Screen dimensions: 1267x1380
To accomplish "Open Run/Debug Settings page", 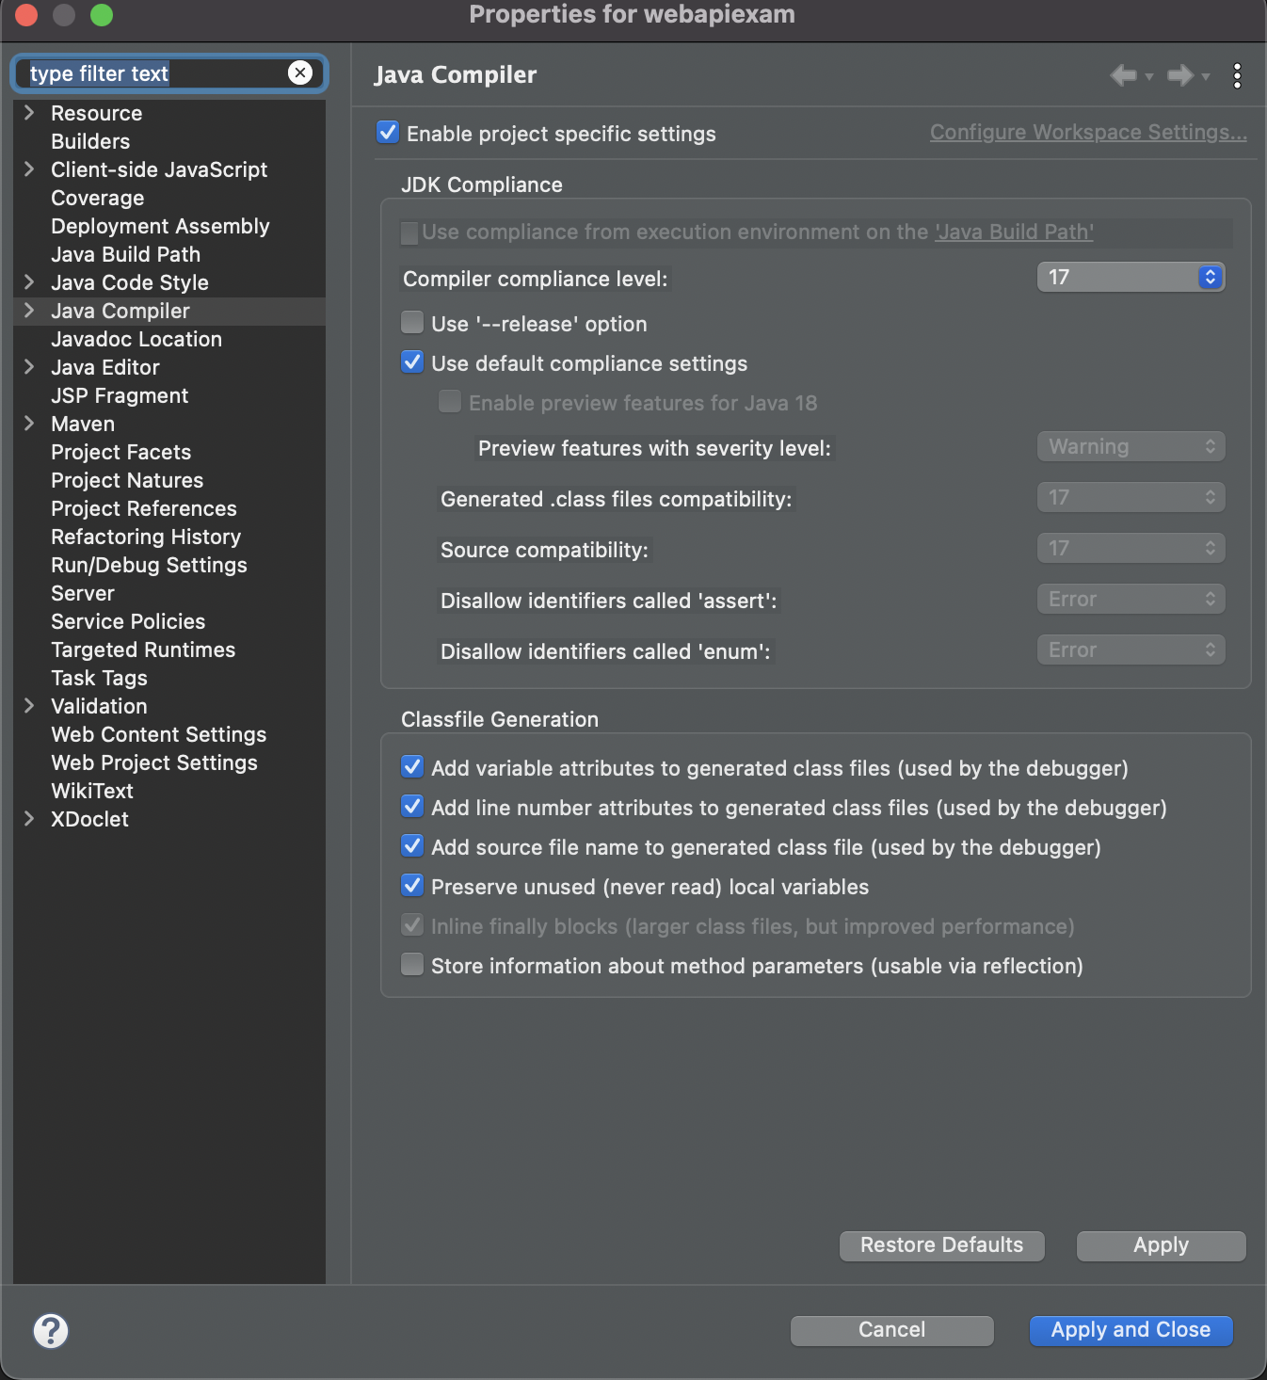I will coord(149,565).
